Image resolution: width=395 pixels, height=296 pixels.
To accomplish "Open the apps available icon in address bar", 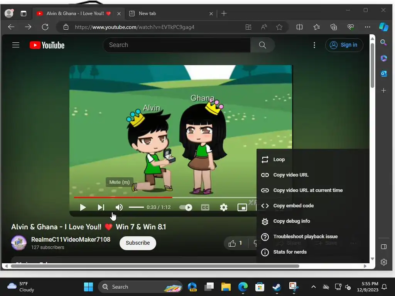I will click(248, 27).
